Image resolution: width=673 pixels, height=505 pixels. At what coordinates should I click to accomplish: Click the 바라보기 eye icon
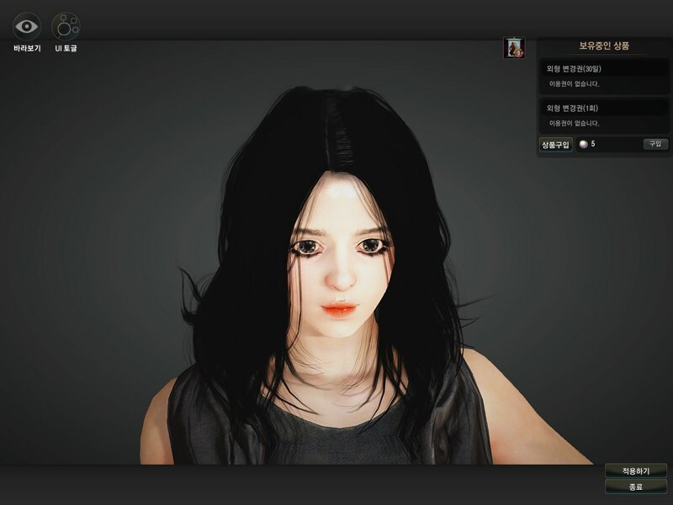(27, 27)
